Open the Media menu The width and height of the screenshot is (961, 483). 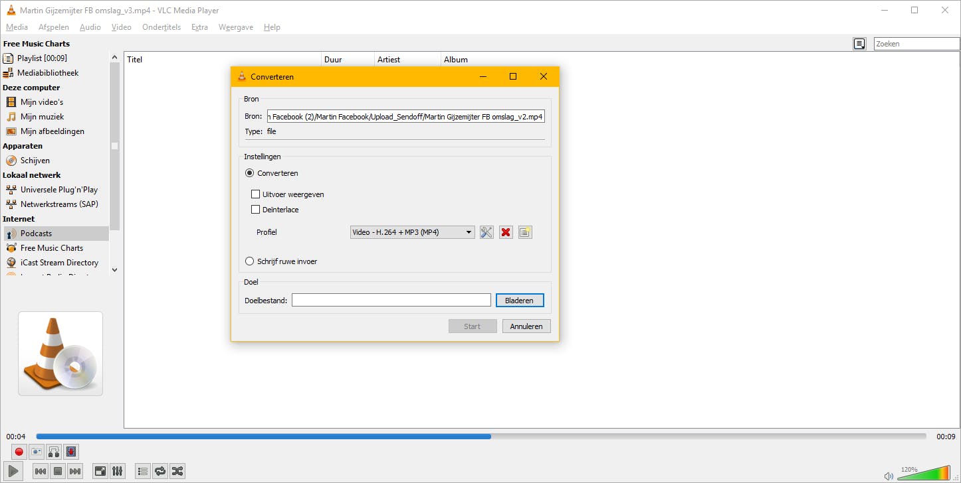point(17,27)
